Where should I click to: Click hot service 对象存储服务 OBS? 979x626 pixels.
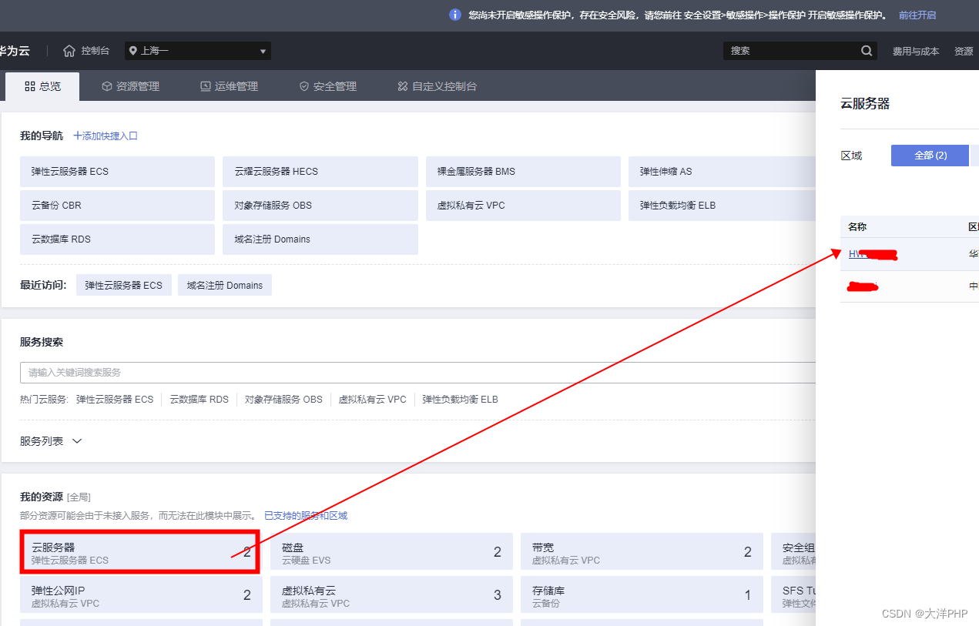pos(283,400)
